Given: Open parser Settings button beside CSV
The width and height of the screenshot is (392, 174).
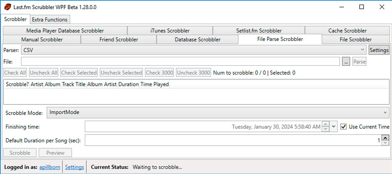Looking at the screenshot, I should 379,50.
